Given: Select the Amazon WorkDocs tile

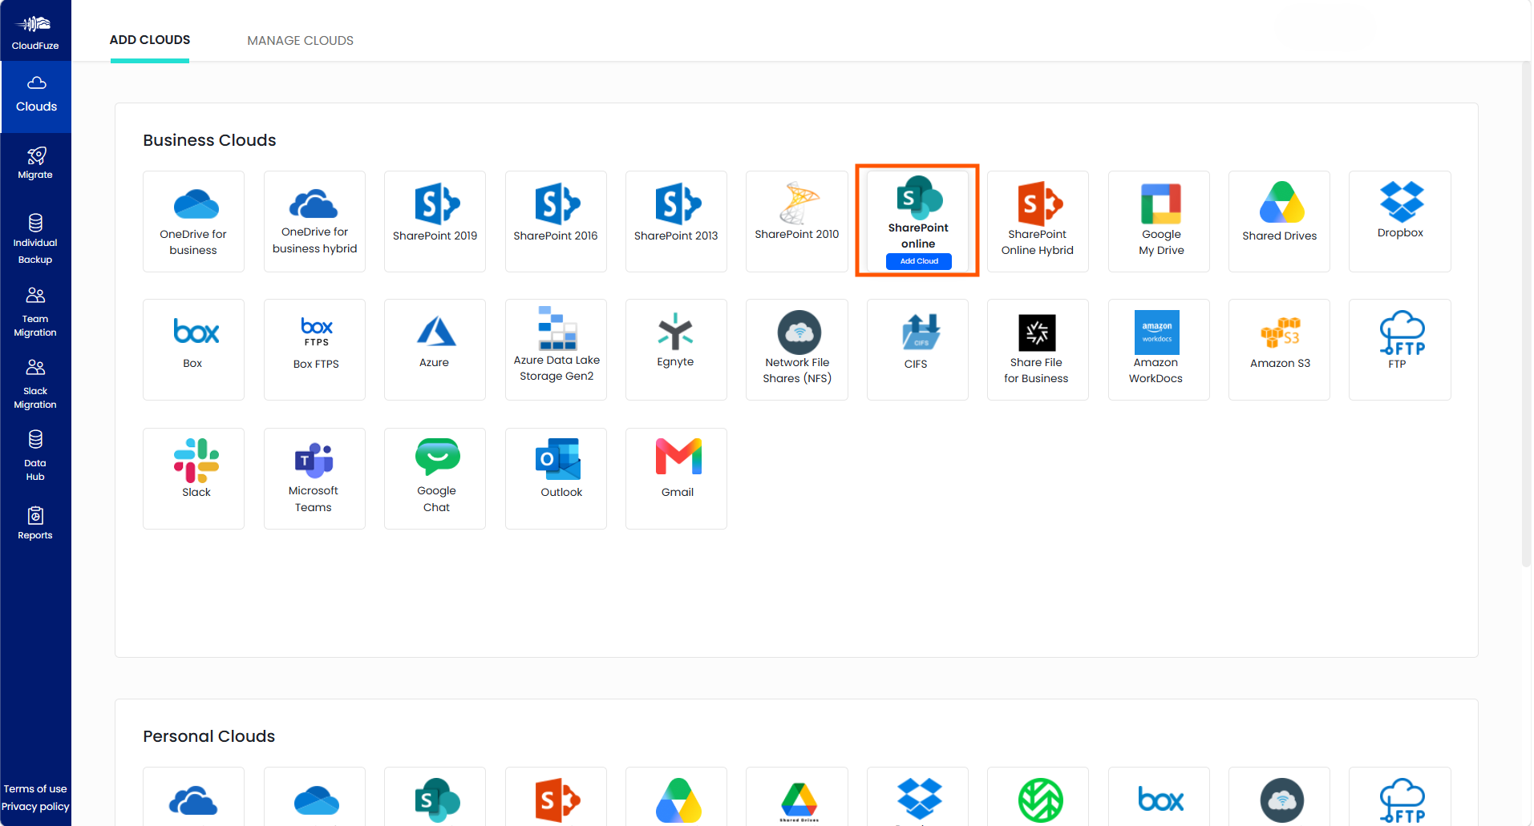Looking at the screenshot, I should (x=1159, y=349).
